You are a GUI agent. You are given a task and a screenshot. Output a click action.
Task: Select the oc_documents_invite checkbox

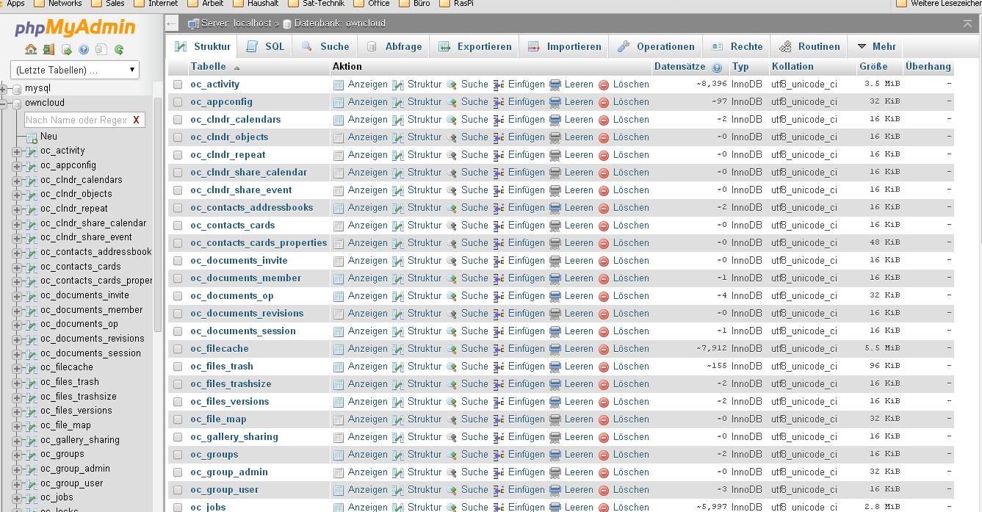tap(178, 261)
